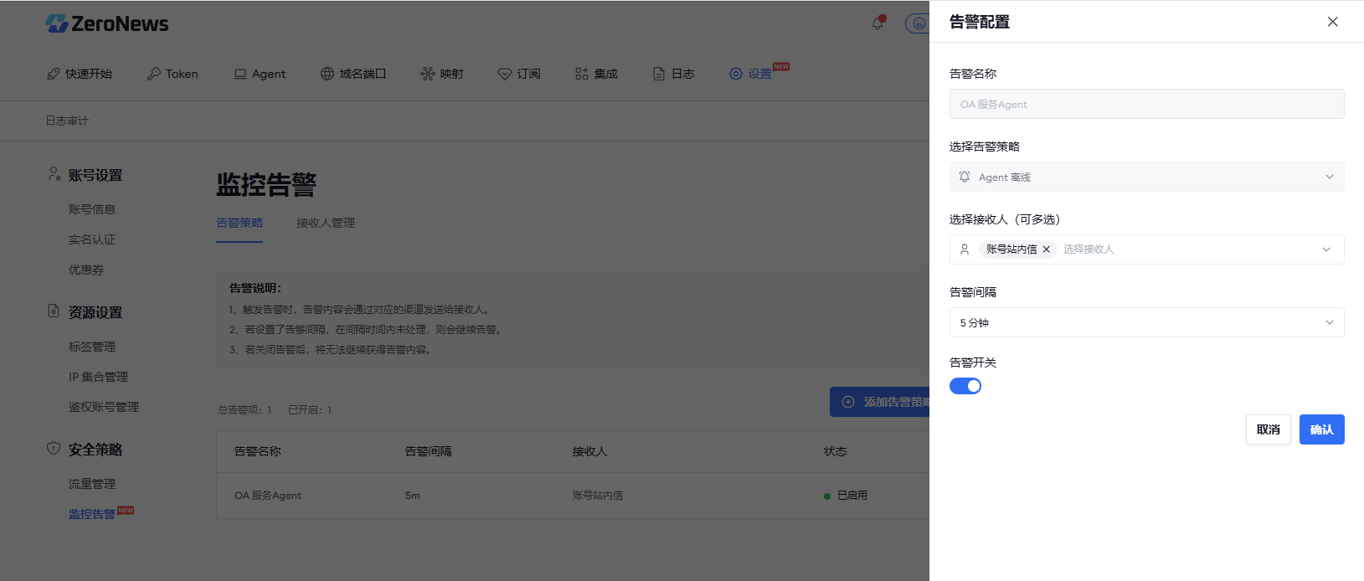Image resolution: width=1364 pixels, height=581 pixels.
Task: Click the rocket icon for 快速开始
Action: pyautogui.click(x=54, y=74)
